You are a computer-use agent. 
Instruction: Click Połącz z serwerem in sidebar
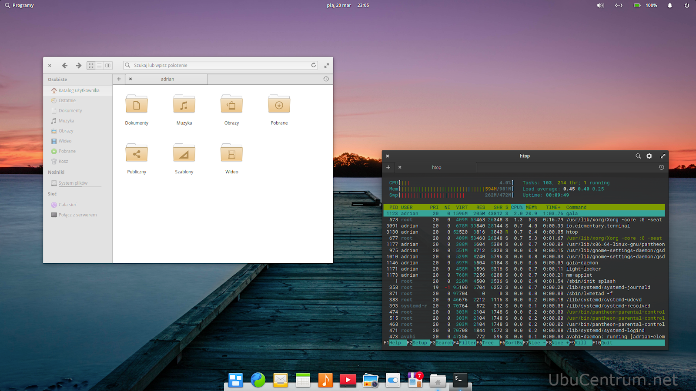click(x=78, y=215)
